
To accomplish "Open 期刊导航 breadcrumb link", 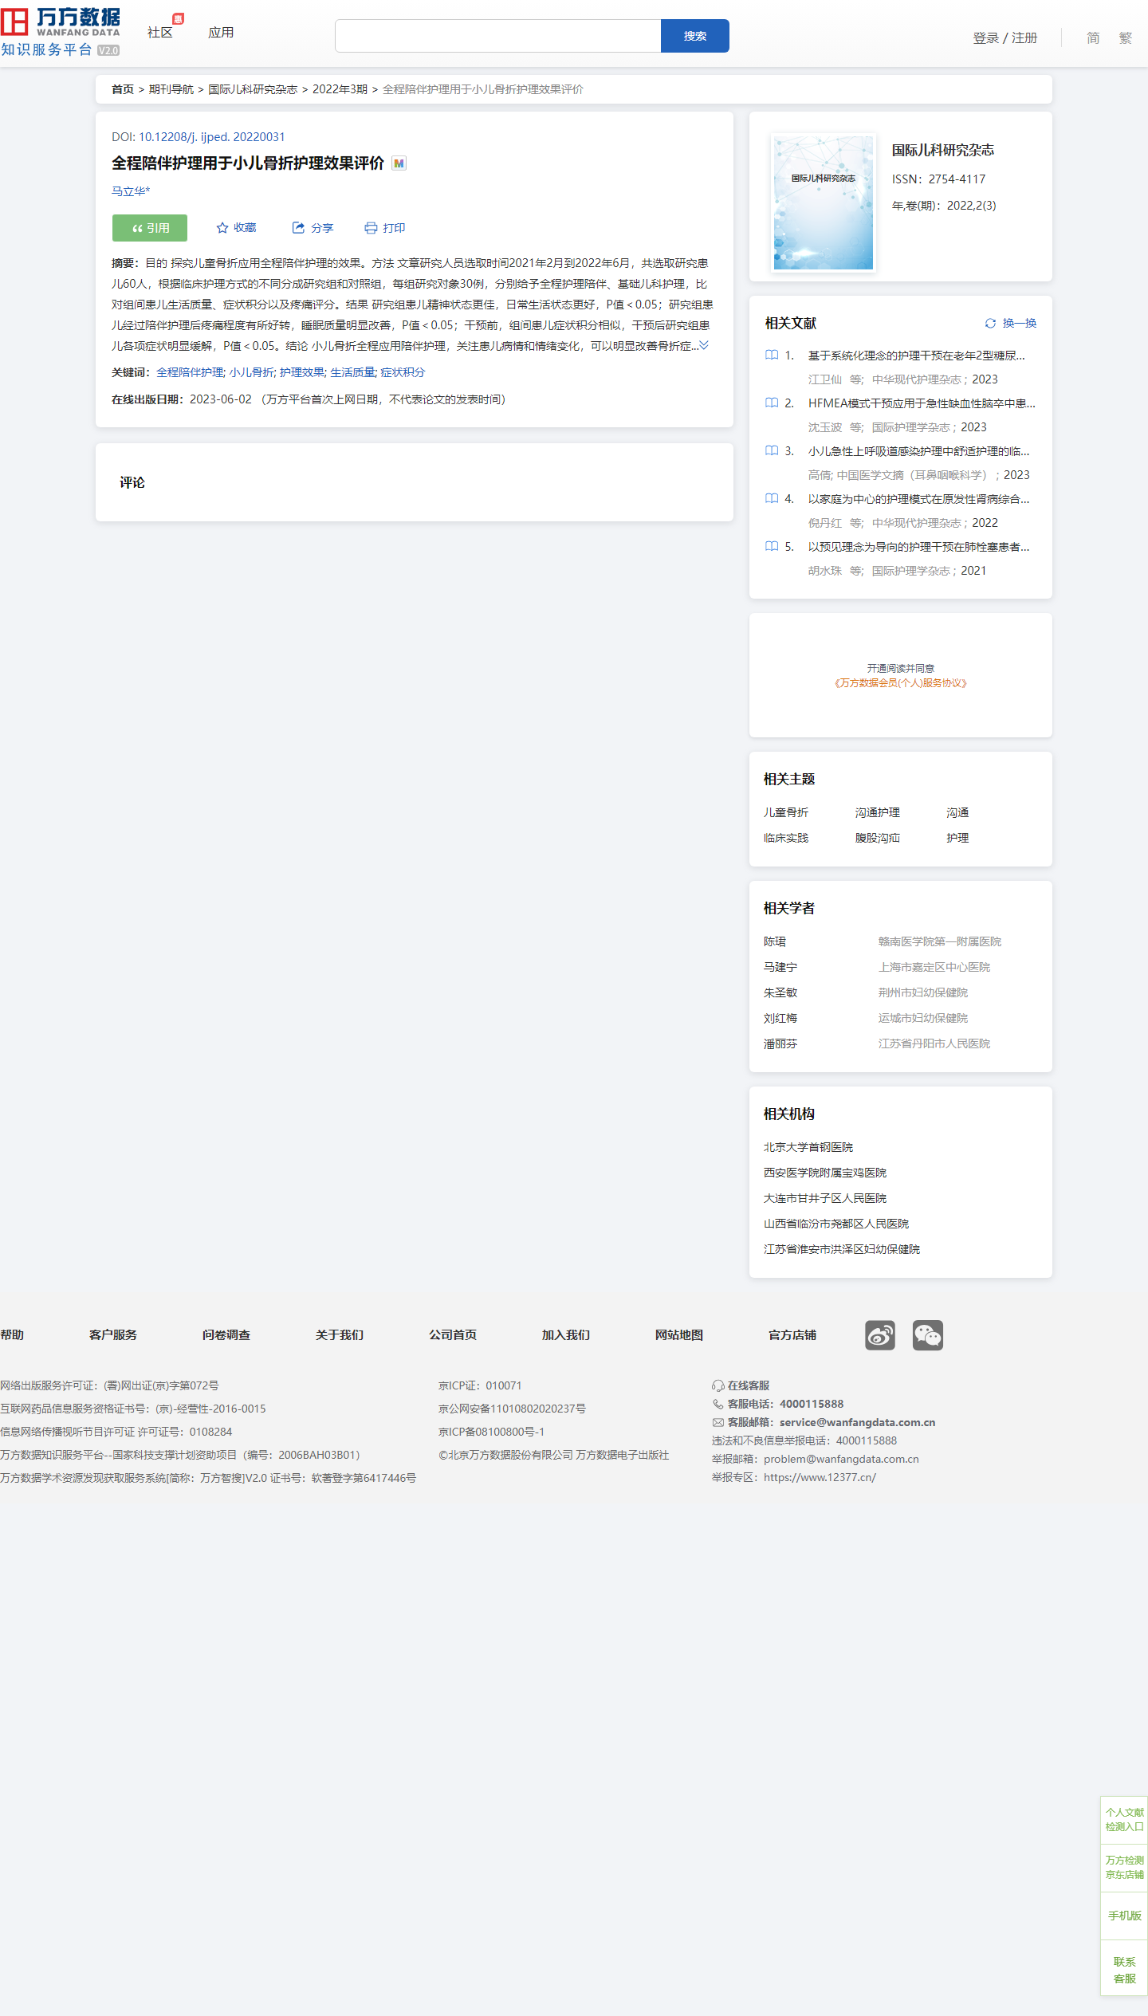I will 171,89.
